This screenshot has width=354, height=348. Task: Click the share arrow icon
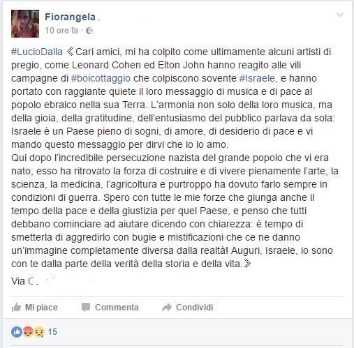tap(167, 308)
